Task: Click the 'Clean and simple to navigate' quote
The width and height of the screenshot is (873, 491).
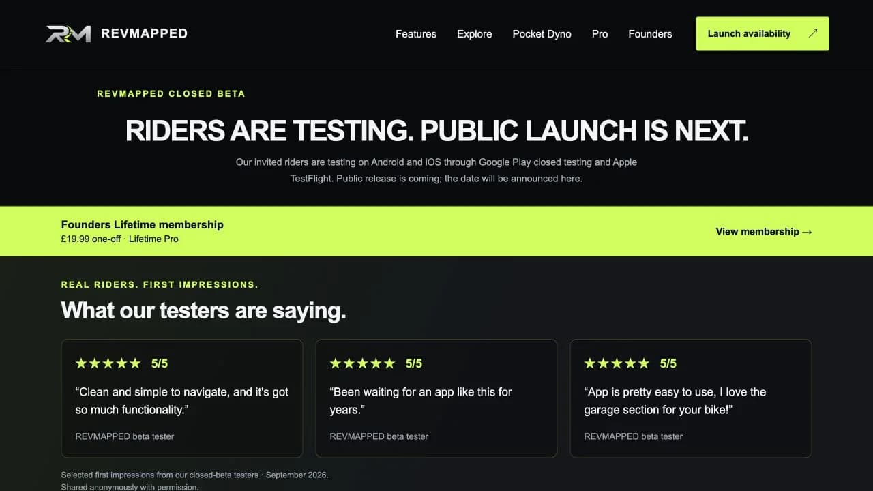Action: 182,401
